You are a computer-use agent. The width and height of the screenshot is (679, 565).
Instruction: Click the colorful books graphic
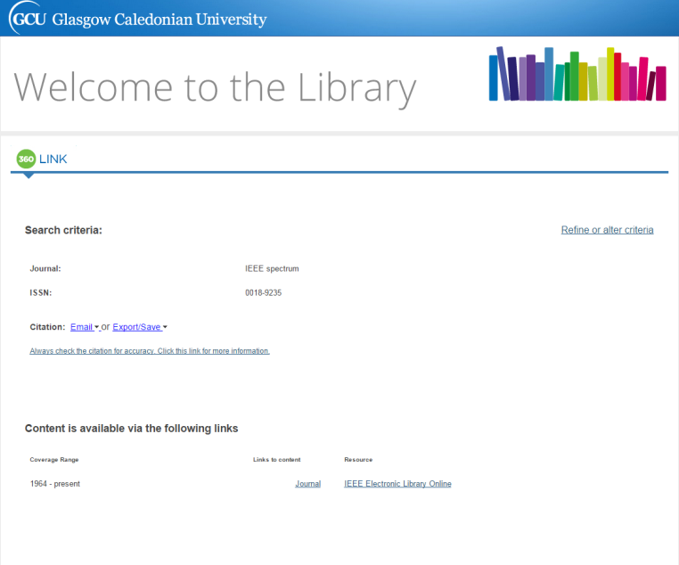pyautogui.click(x=577, y=74)
